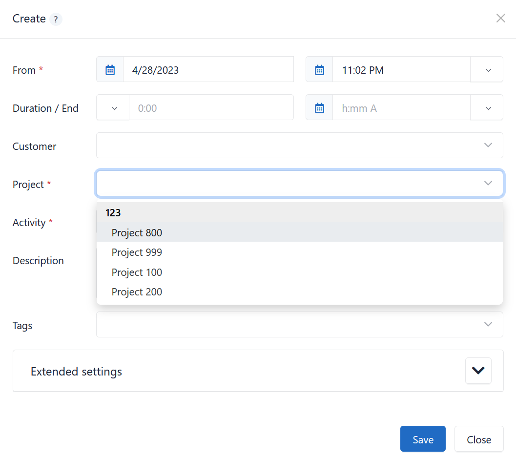Click the calendar icon beside the From time
516x459 pixels.
pos(319,69)
